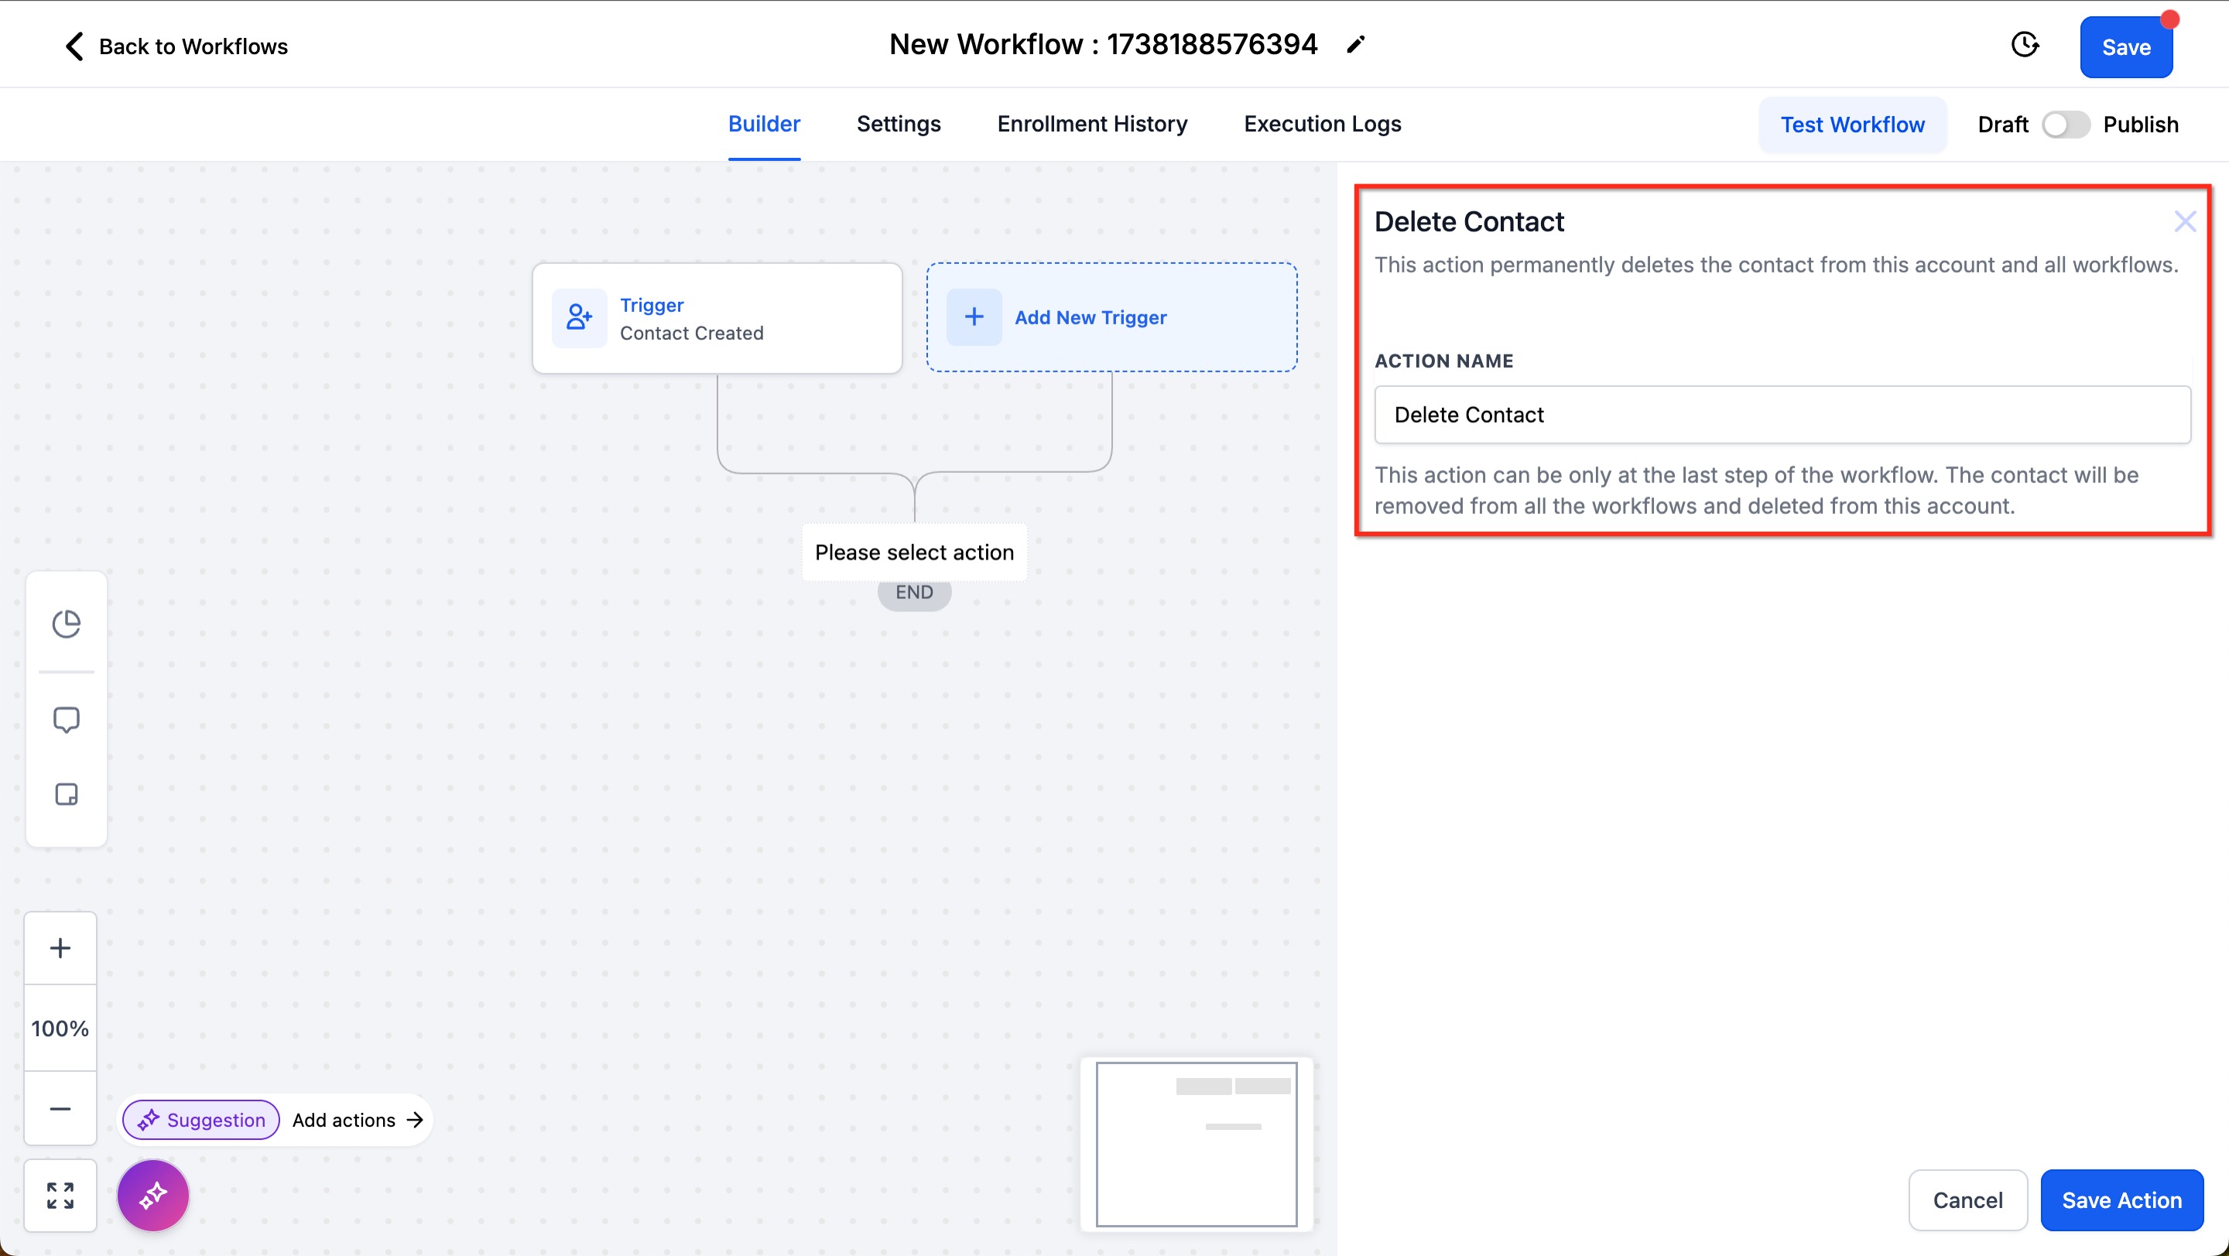Open the version history clock icon
The width and height of the screenshot is (2229, 1256).
point(2024,45)
